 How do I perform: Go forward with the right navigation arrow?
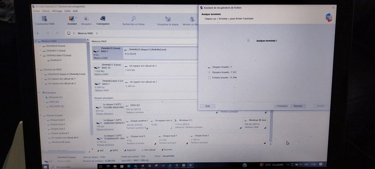tap(47, 33)
